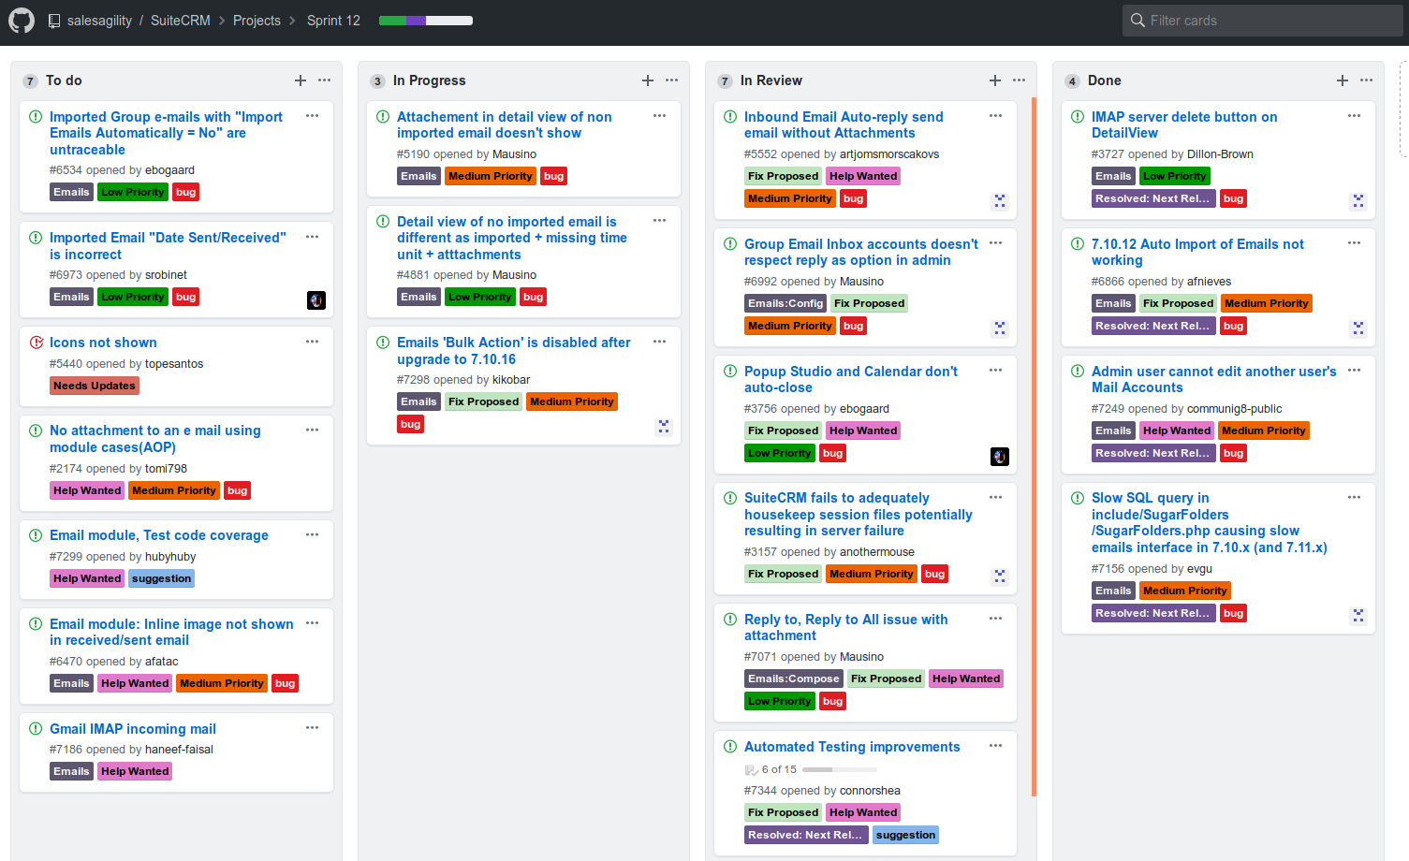Viewport: 1409px width, 861px height.
Task: Click the repository icon next to salesagility
Action: pyautogui.click(x=53, y=20)
